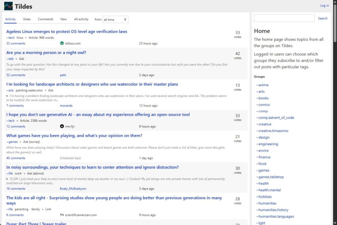
Task: Expand the landscape architects post excerpt
Action: point(8,96)
